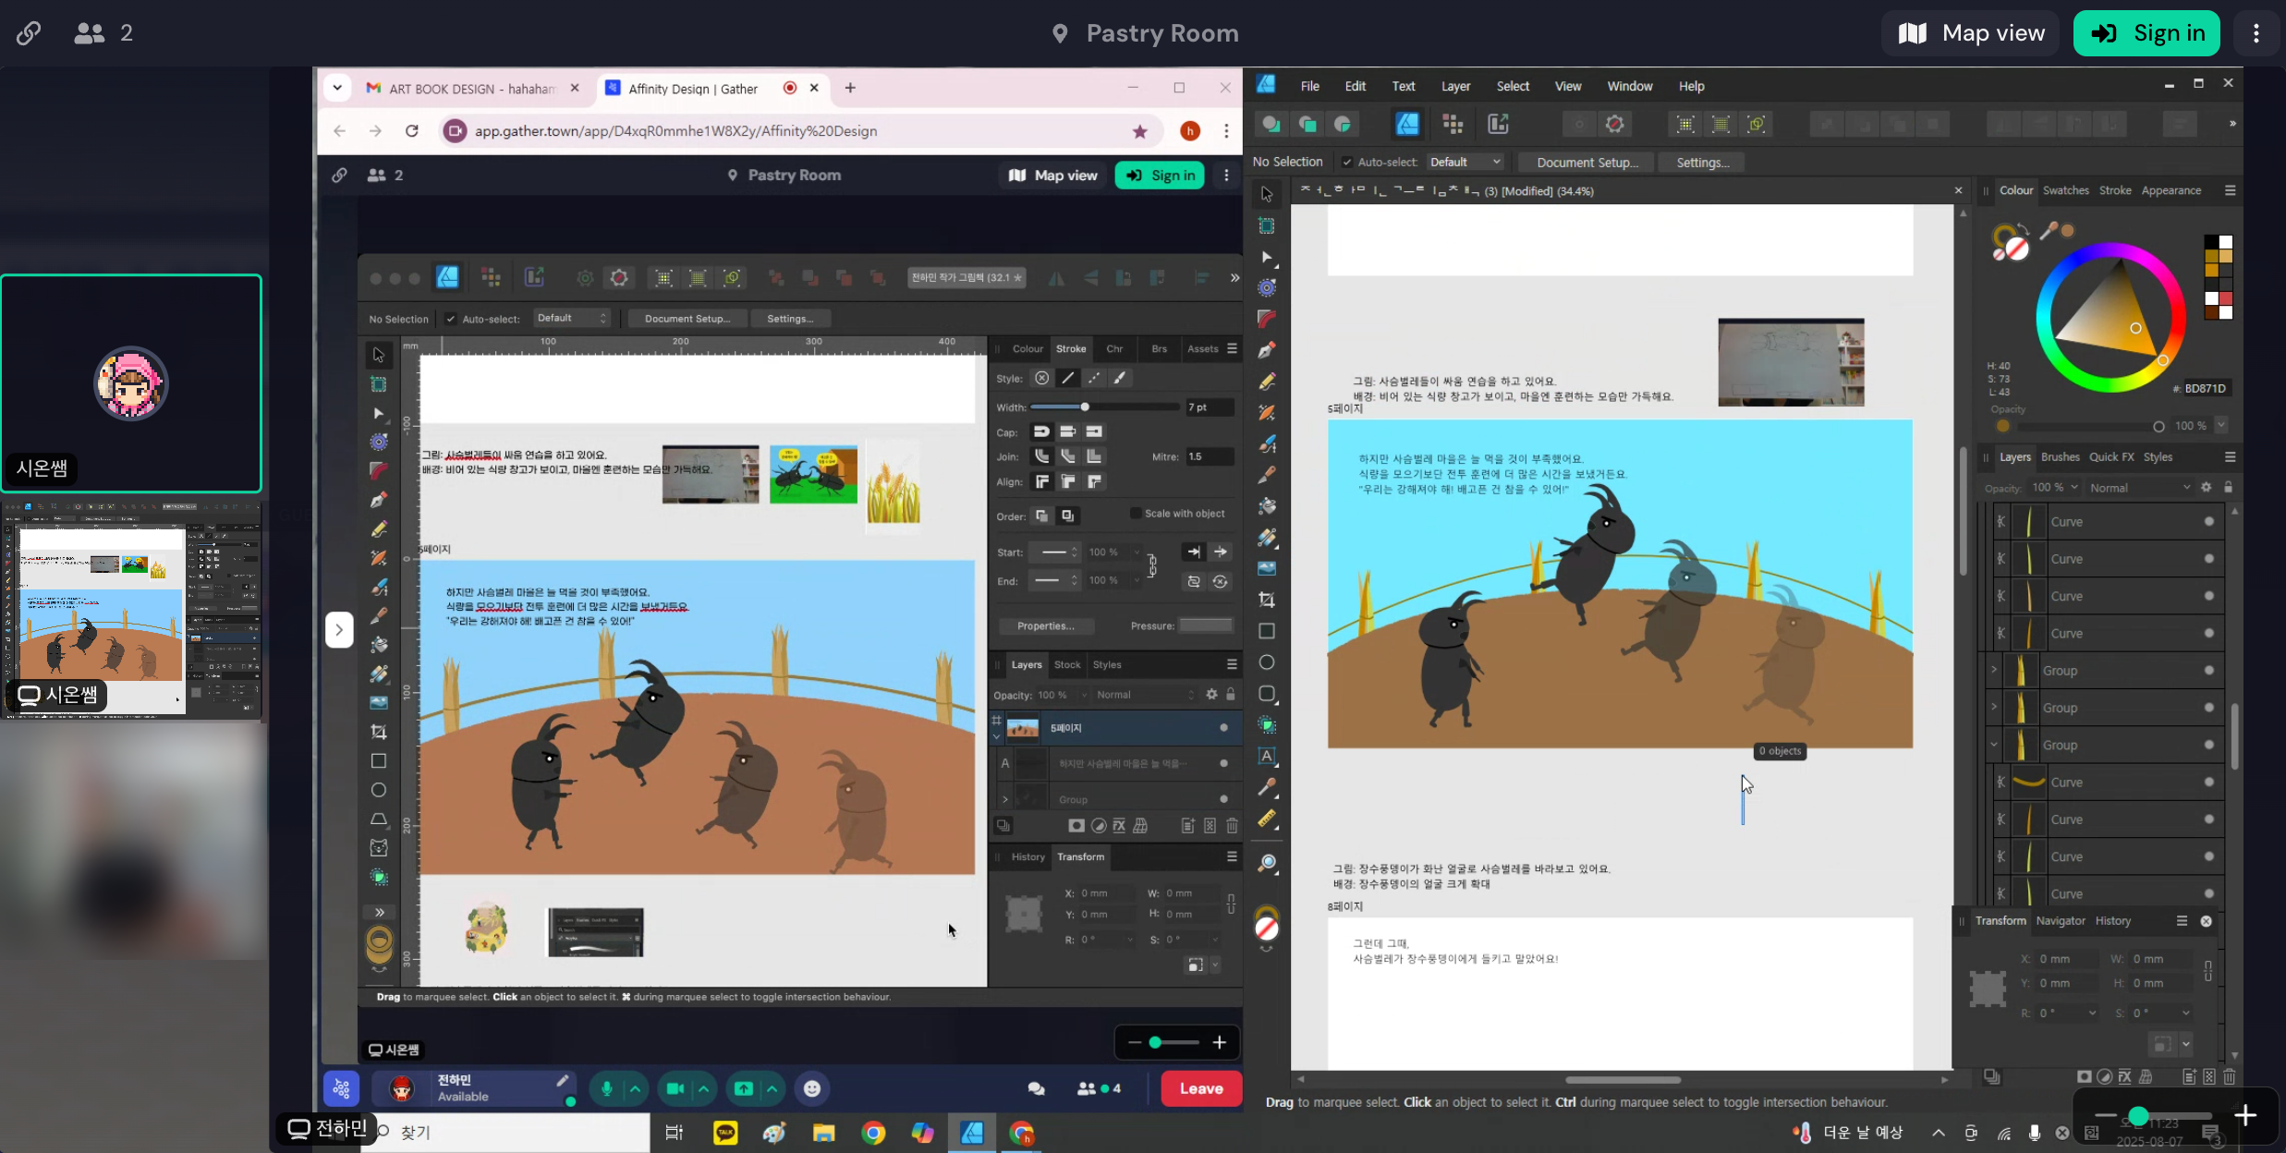
Task: Click the red Leave button
Action: coord(1201,1088)
